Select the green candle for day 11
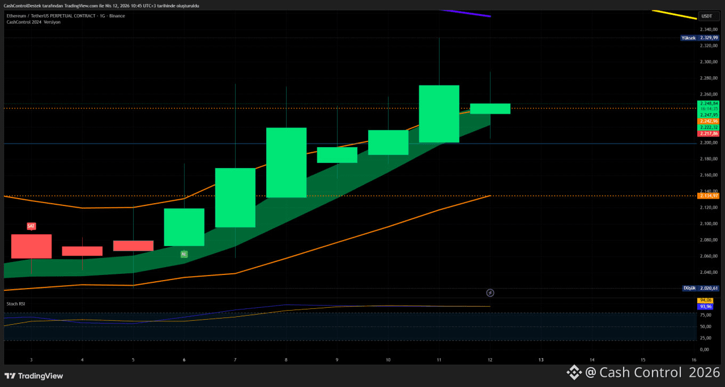 (439, 114)
